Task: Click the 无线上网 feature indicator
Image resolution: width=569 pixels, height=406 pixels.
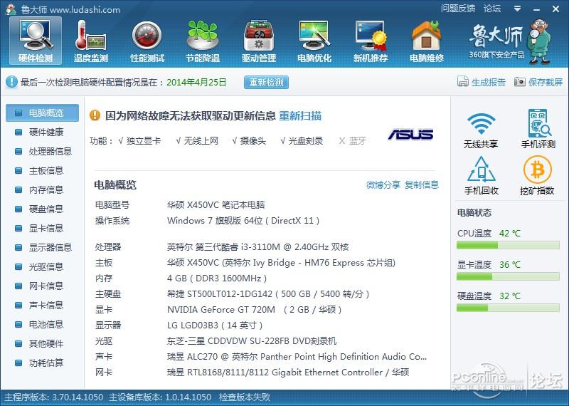Action: tap(197, 140)
